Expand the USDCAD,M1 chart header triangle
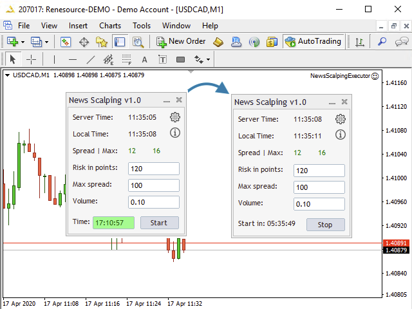The image size is (412, 309). pyautogui.click(x=7, y=75)
